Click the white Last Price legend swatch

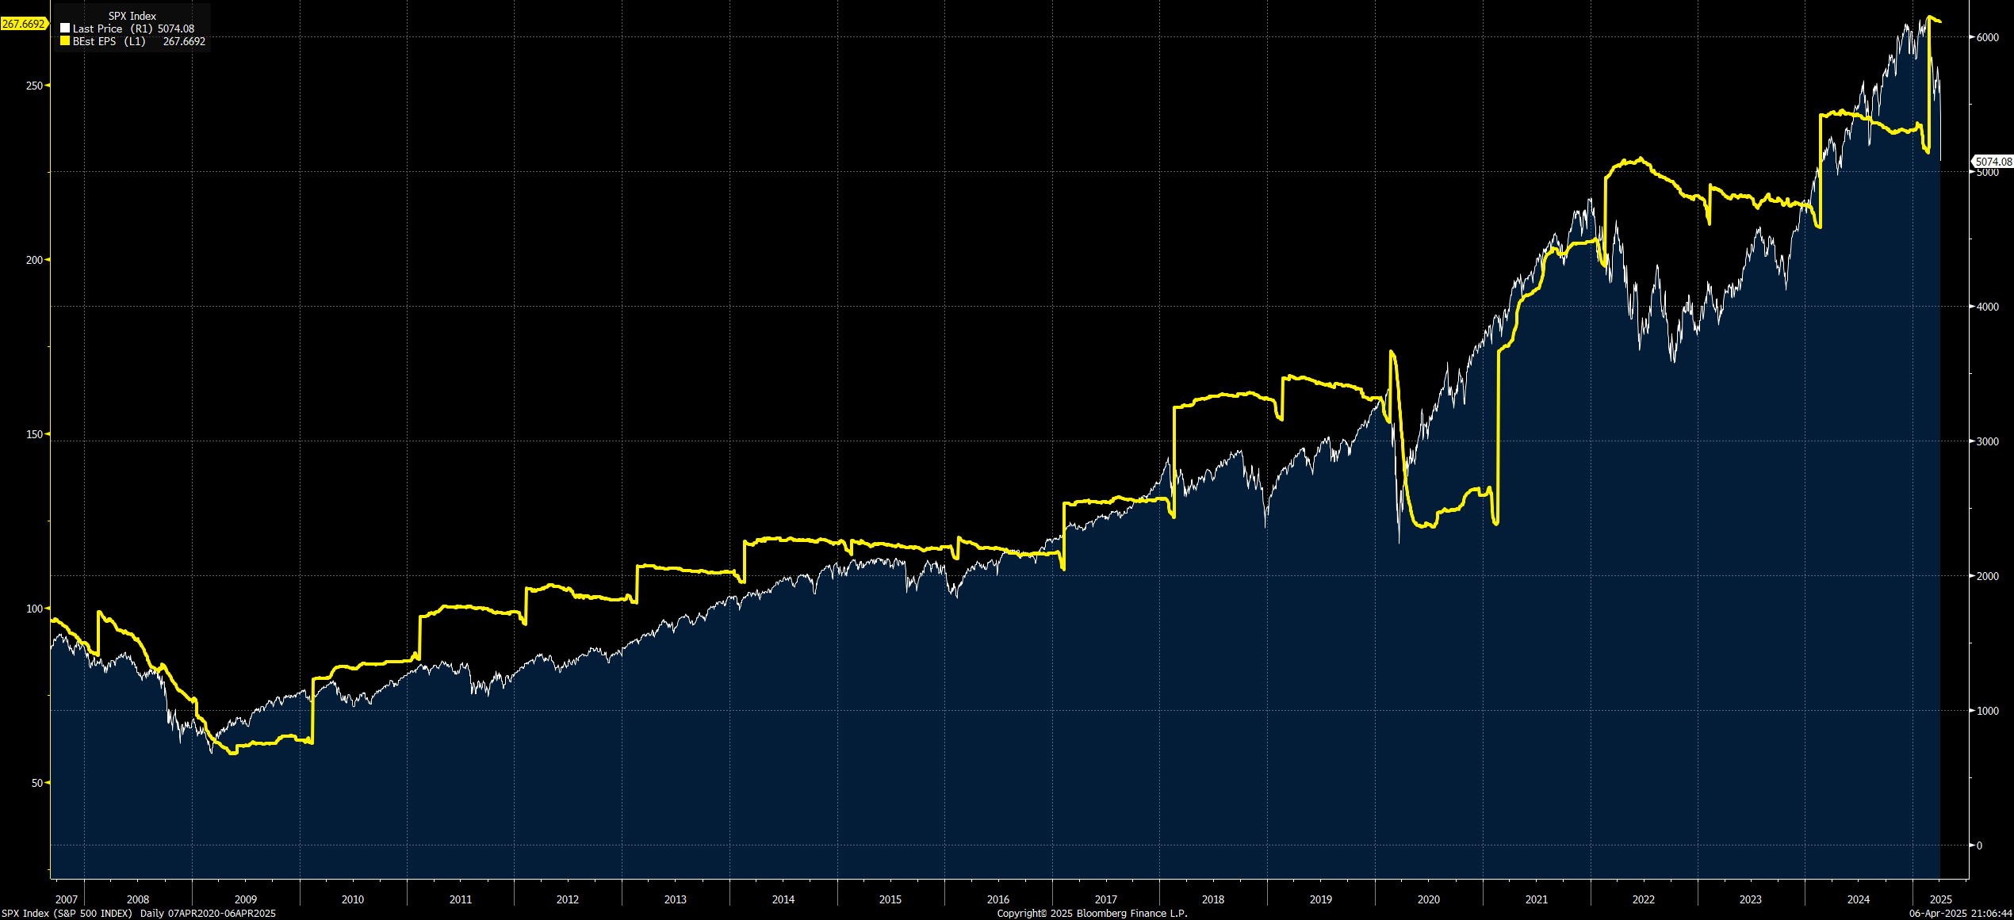tap(65, 29)
